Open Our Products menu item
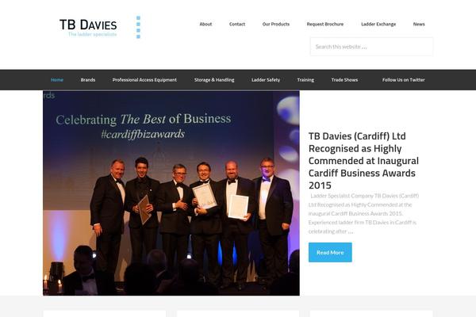 pyautogui.click(x=275, y=24)
